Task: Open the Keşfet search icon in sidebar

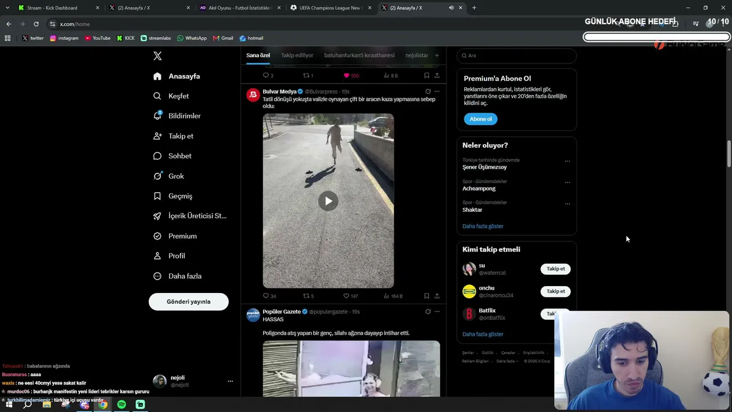Action: click(x=157, y=96)
